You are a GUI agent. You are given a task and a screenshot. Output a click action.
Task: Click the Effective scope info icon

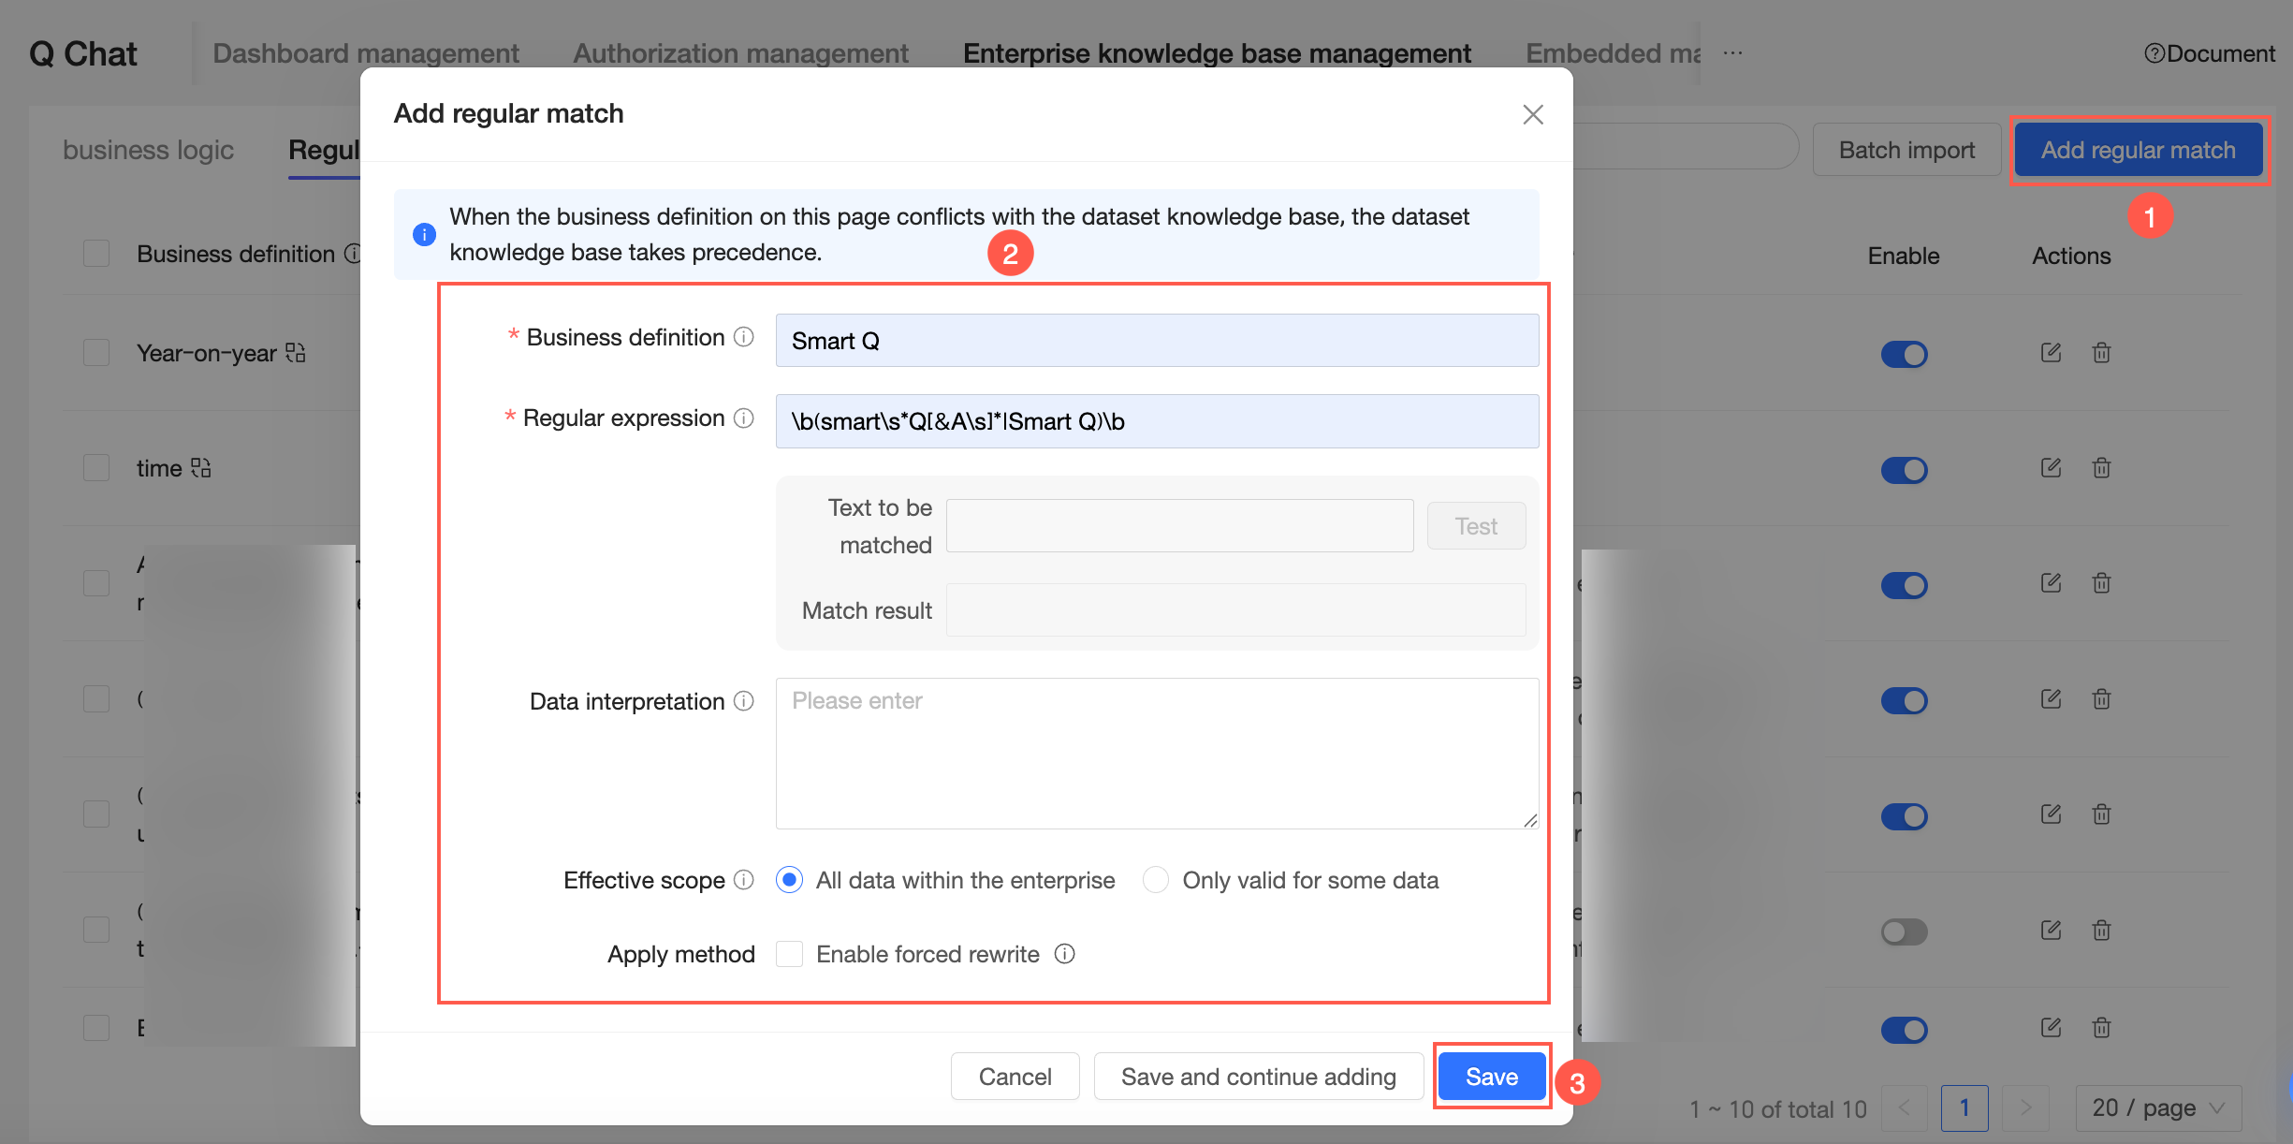click(744, 880)
